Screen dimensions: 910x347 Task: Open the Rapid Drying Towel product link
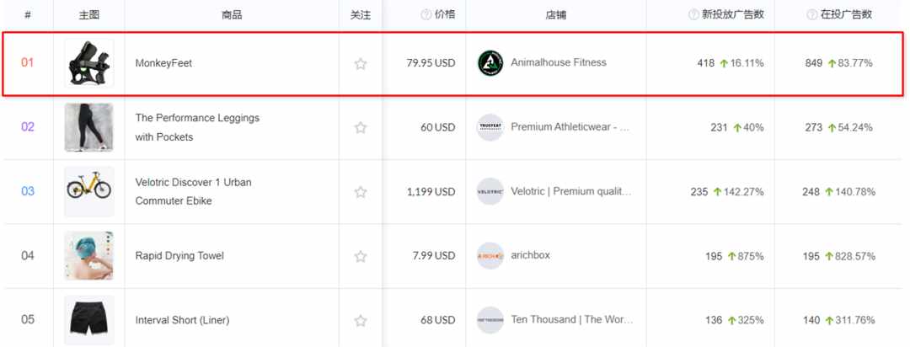[x=179, y=256]
